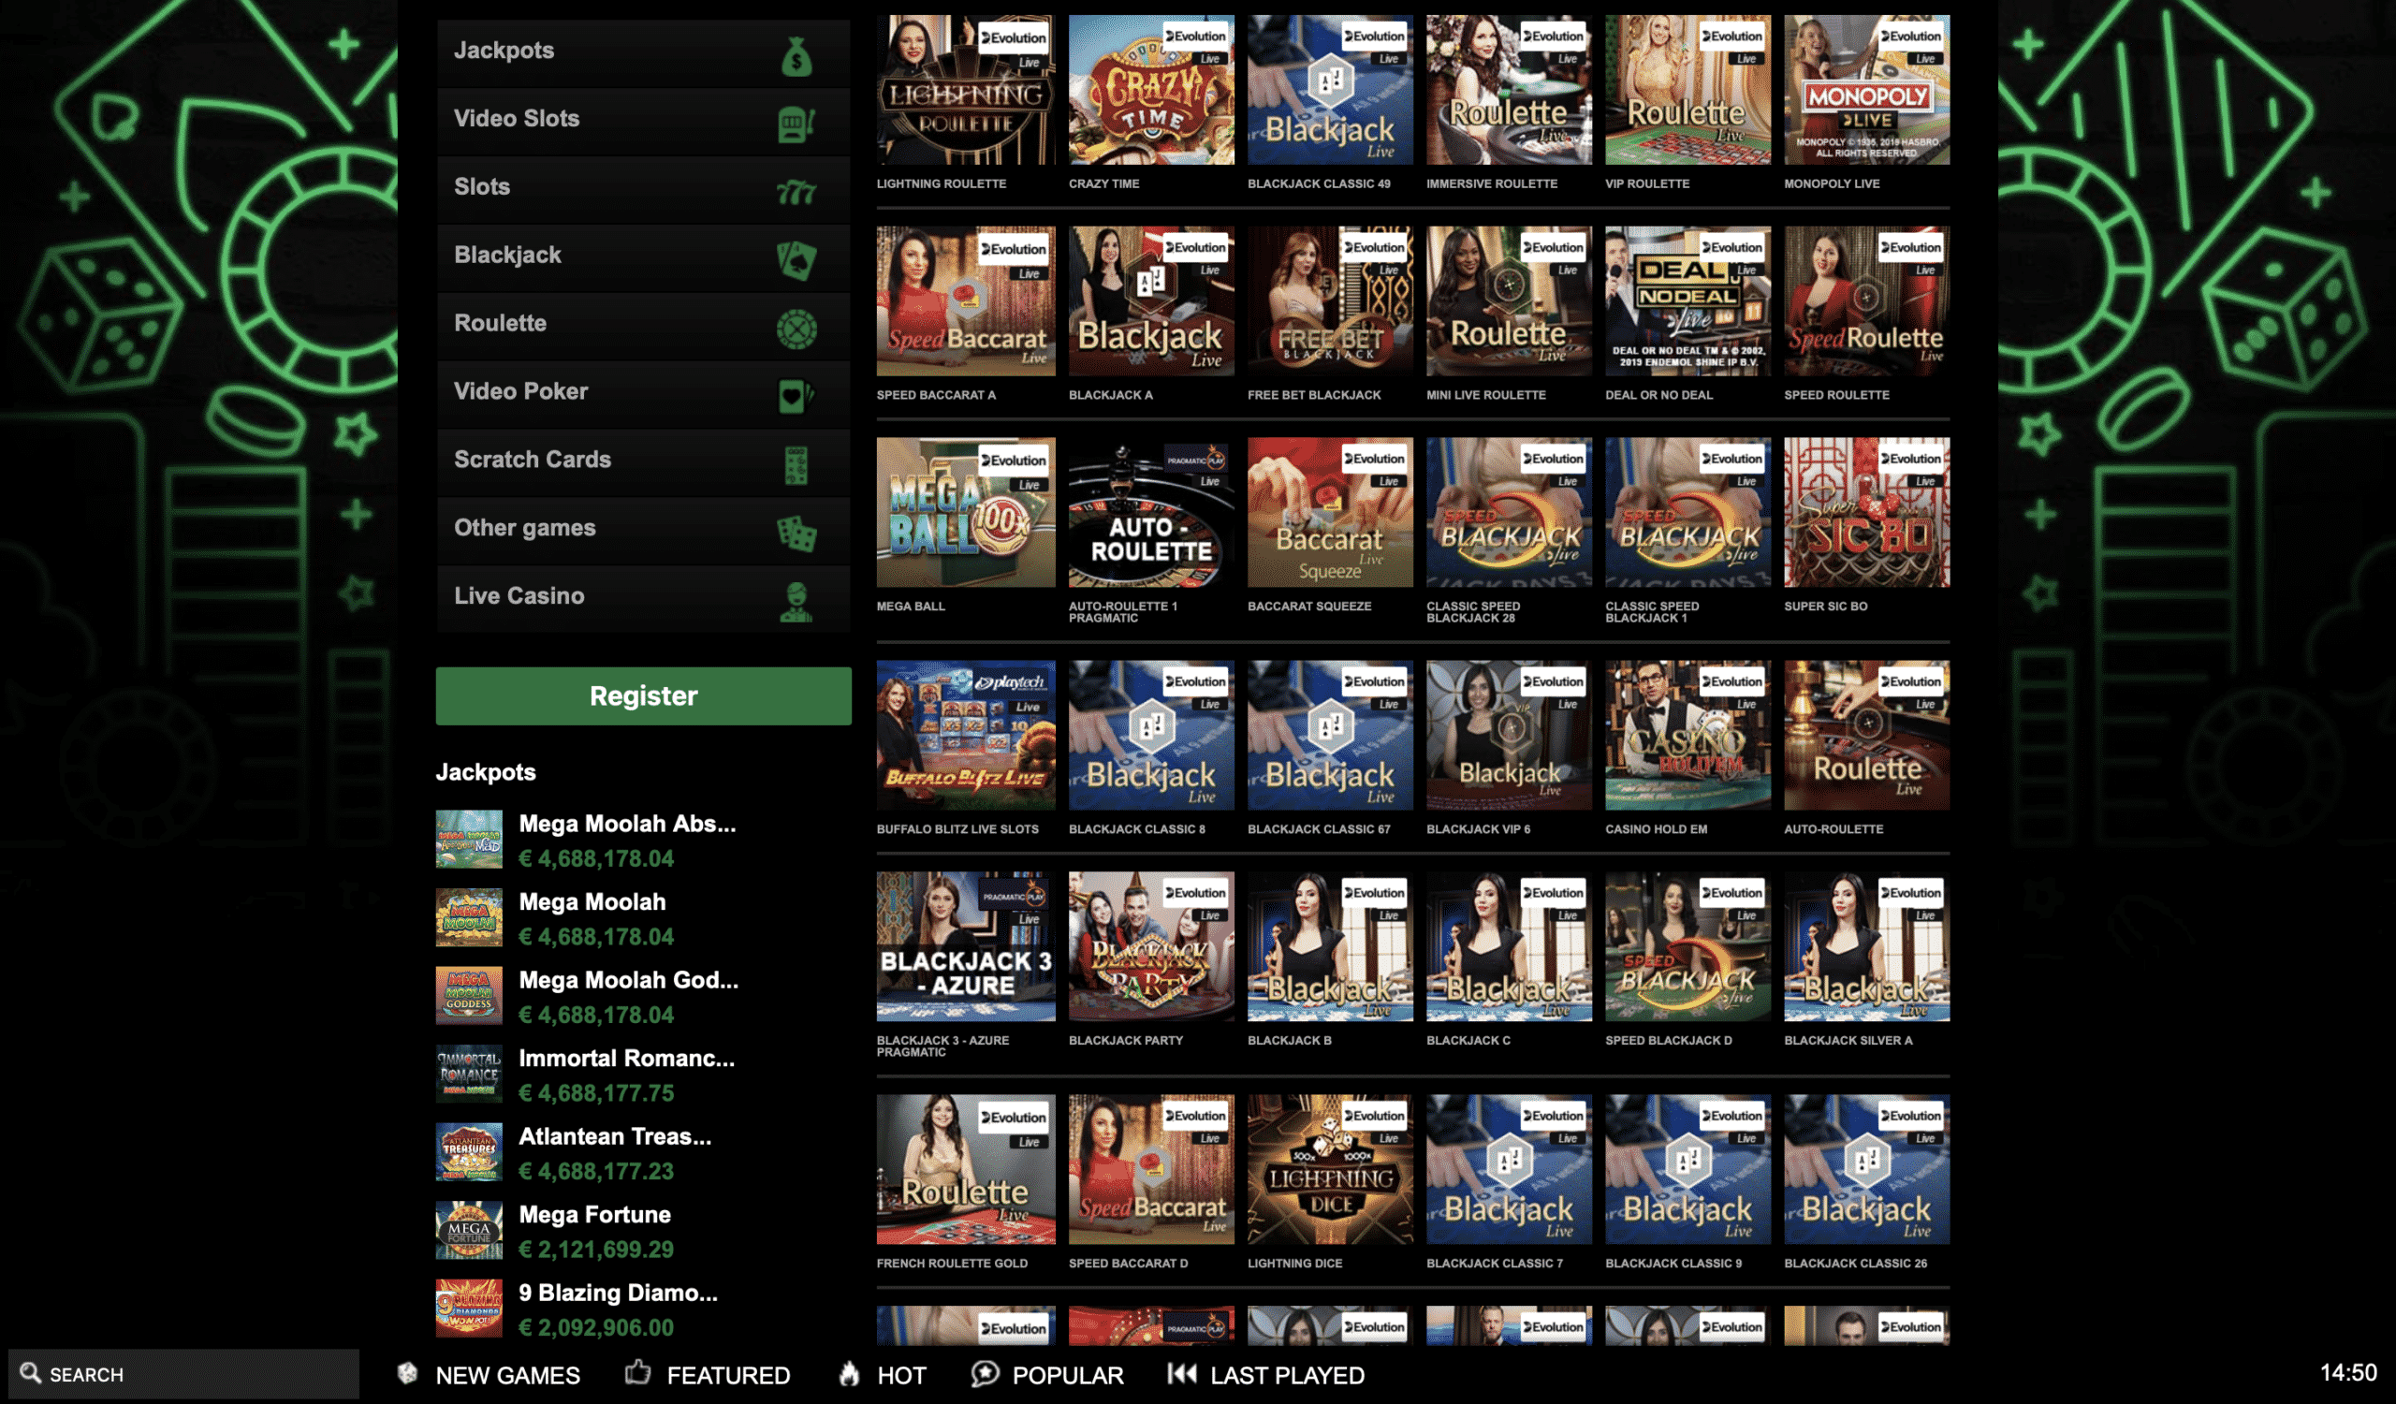Click the SPEED BLACKJACK D caption

pos(1668,1040)
